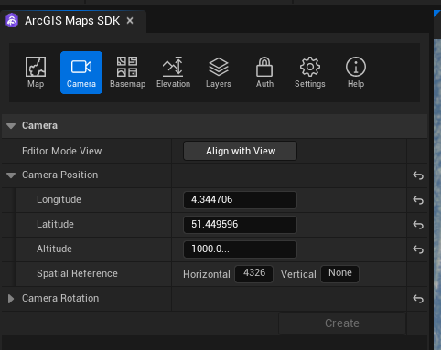Open the Auth section icon
The image size is (441, 350).
coord(264,72)
